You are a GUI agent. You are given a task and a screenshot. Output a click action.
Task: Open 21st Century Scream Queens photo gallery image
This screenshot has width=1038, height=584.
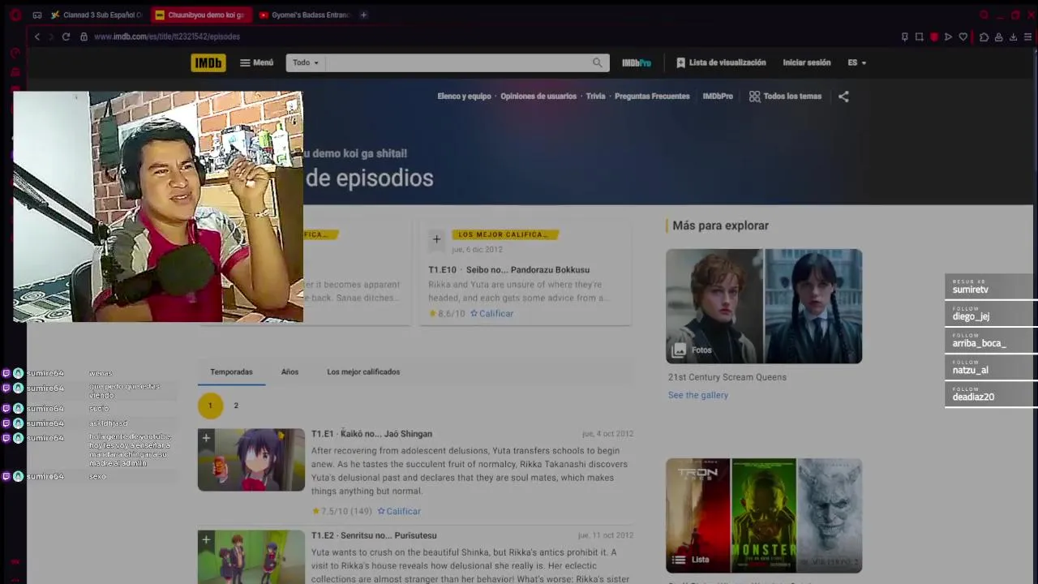764,306
